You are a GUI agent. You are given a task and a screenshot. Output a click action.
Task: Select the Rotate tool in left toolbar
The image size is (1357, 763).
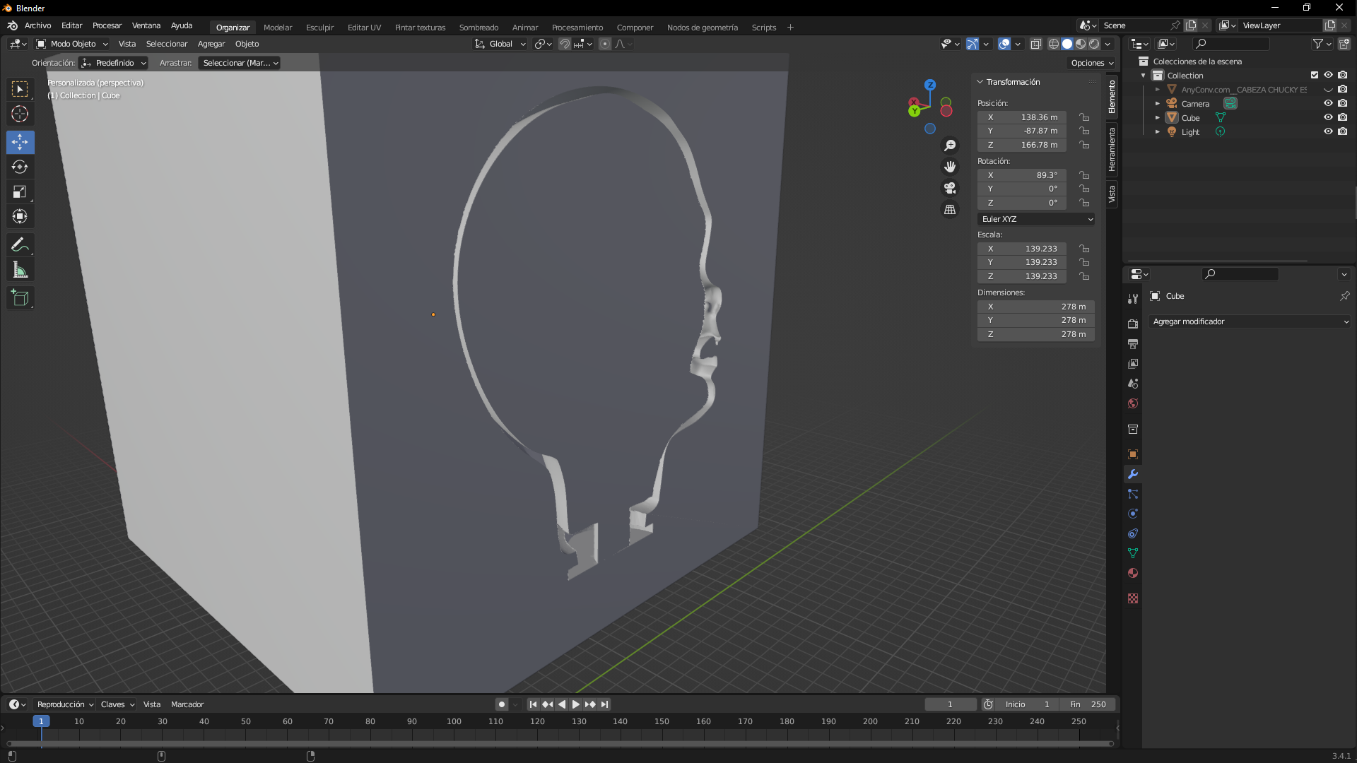coord(20,167)
